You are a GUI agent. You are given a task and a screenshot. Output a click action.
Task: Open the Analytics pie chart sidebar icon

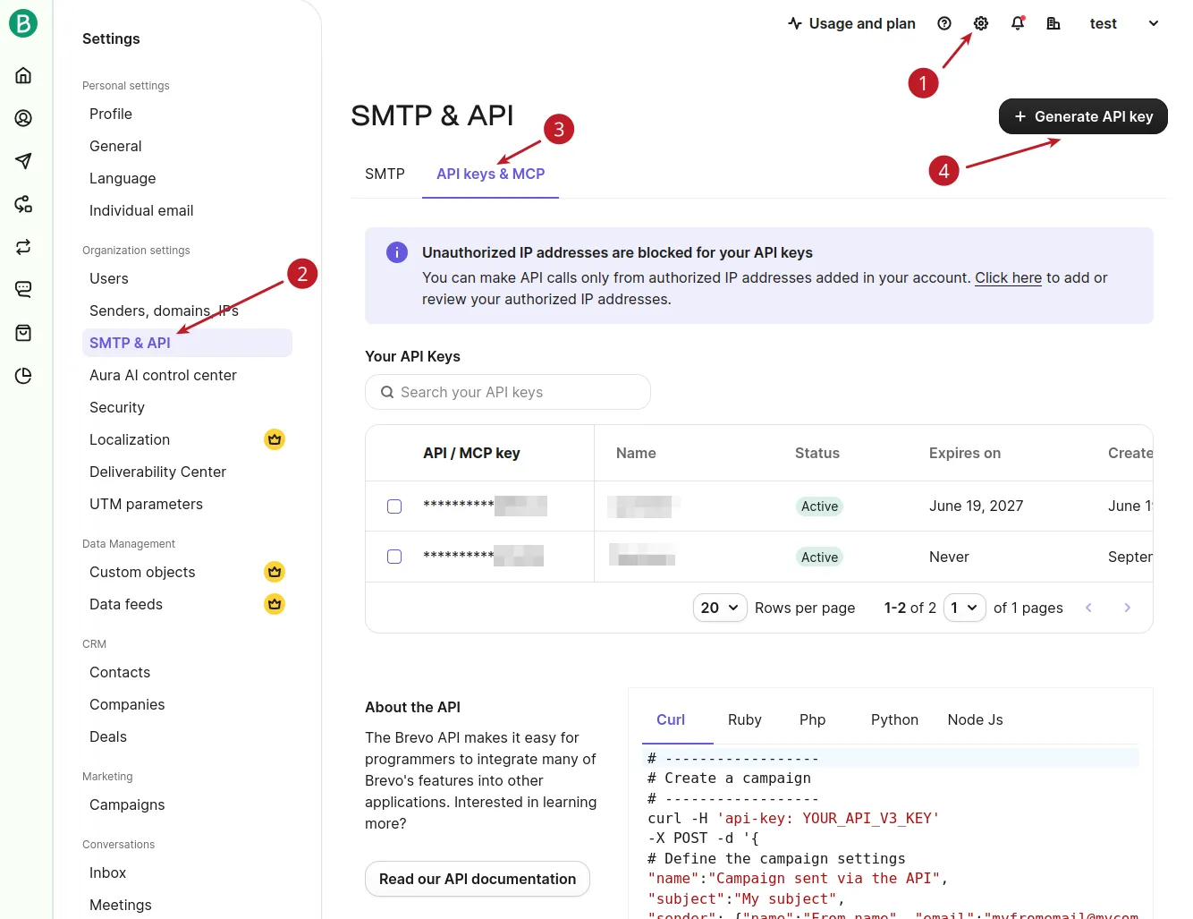tap(23, 376)
